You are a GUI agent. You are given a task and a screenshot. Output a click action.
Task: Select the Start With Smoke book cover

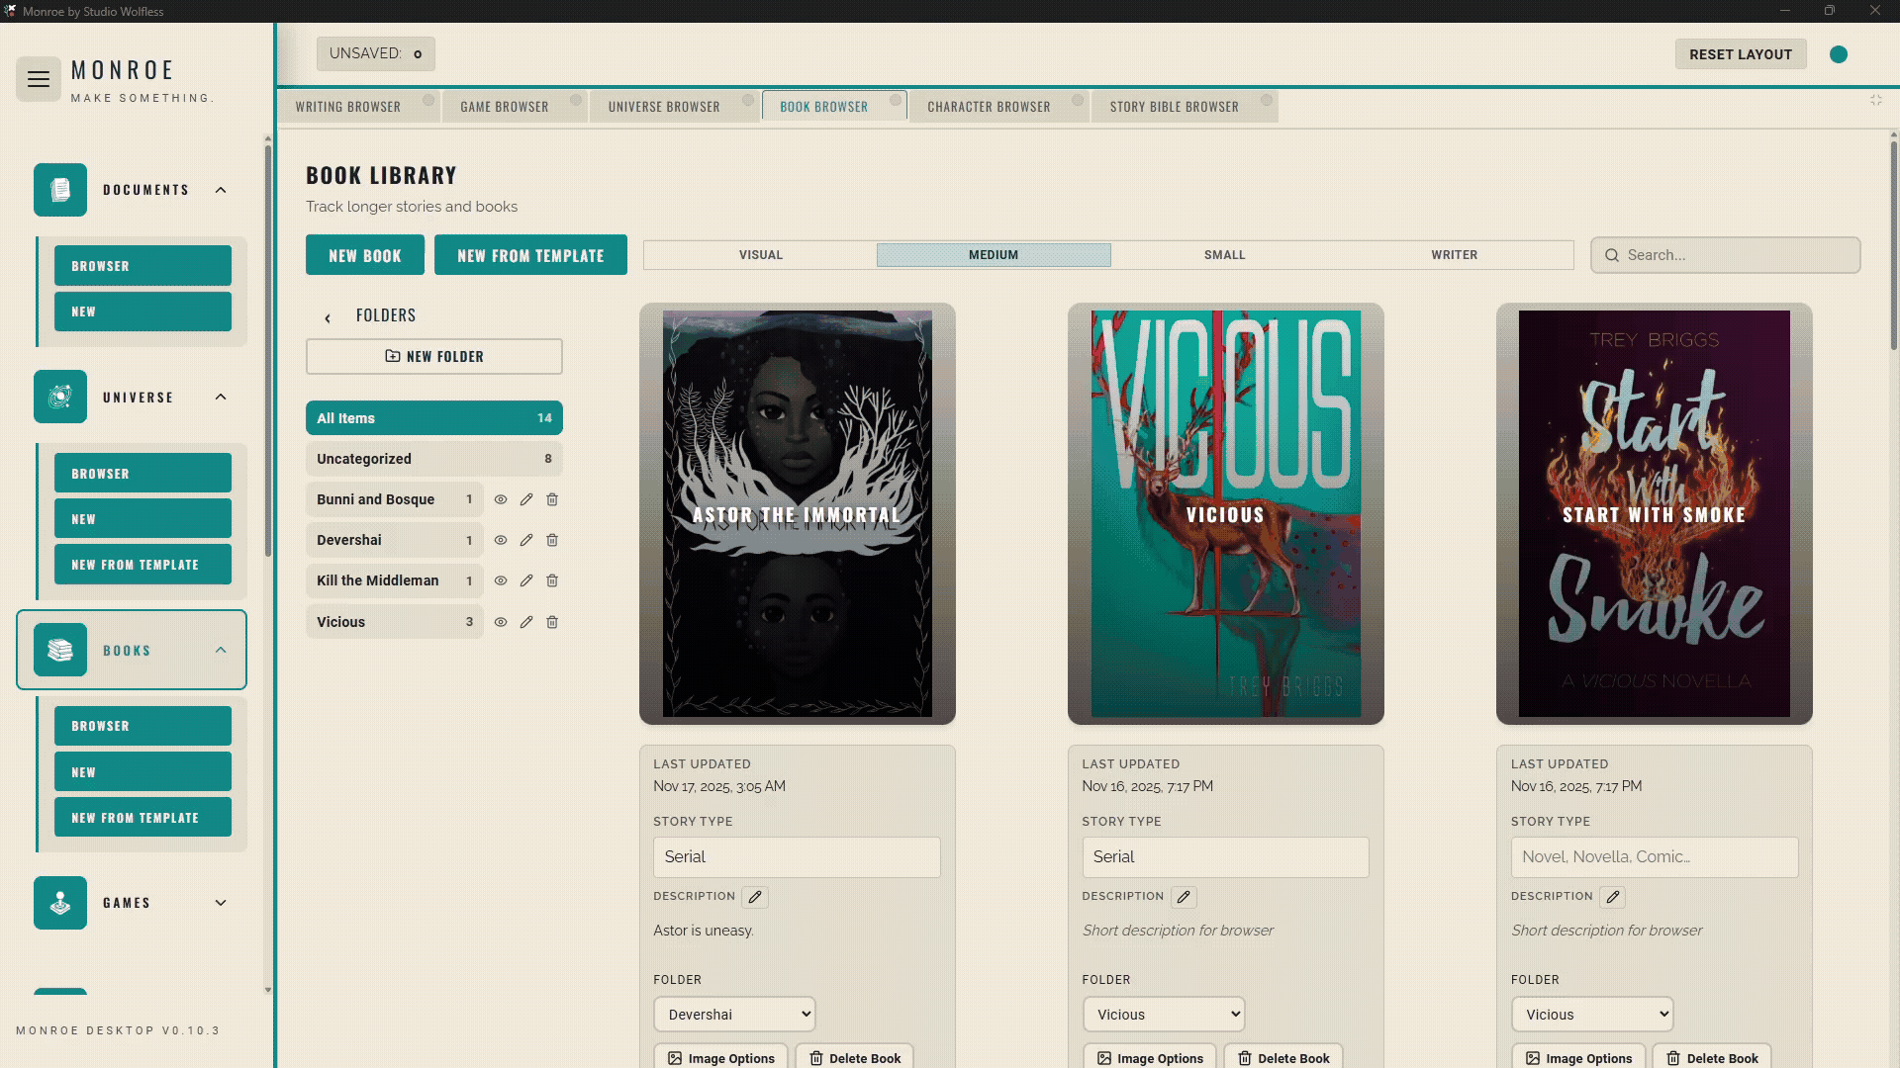[x=1654, y=514]
